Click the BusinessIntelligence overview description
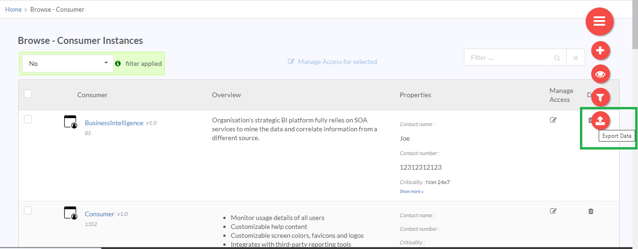 pyautogui.click(x=294, y=129)
